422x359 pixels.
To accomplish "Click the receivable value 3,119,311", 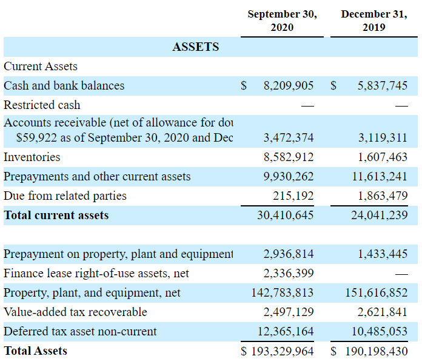I will [383, 137].
